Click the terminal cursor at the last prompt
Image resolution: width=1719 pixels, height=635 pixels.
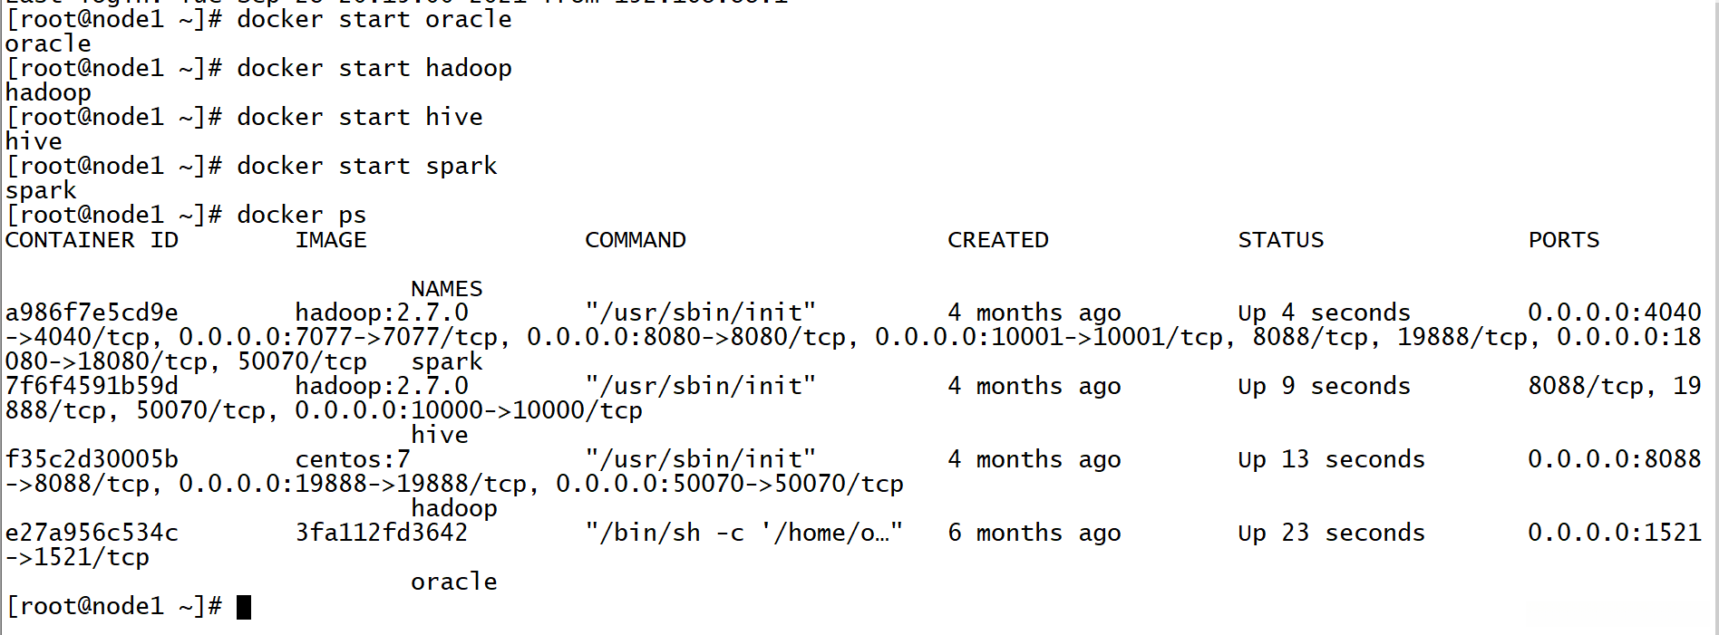click(243, 607)
